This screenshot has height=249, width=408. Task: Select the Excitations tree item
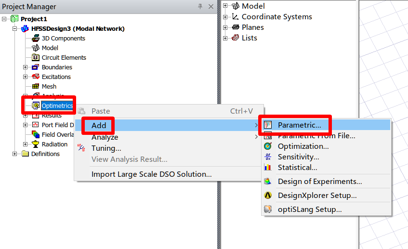(x=56, y=77)
